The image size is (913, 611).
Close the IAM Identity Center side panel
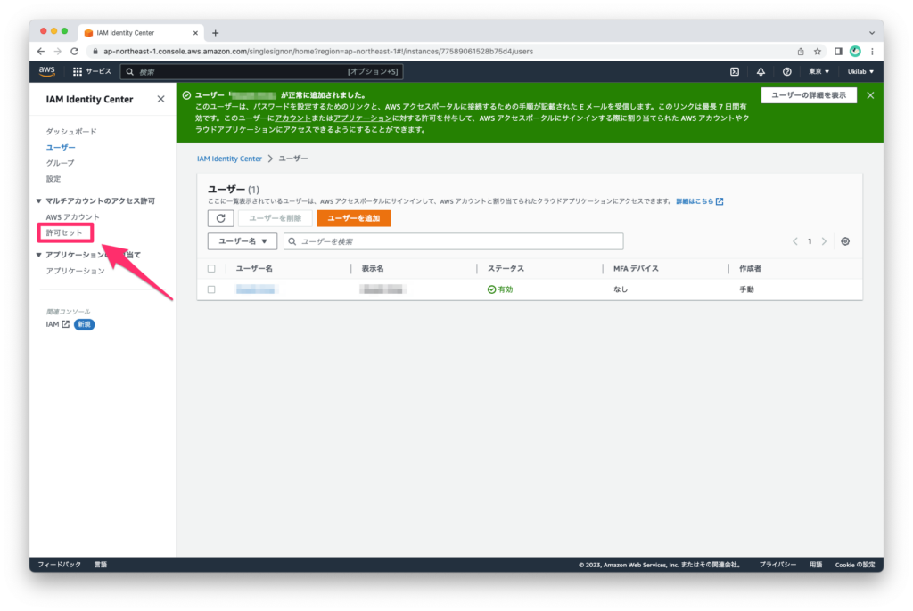tap(160, 99)
